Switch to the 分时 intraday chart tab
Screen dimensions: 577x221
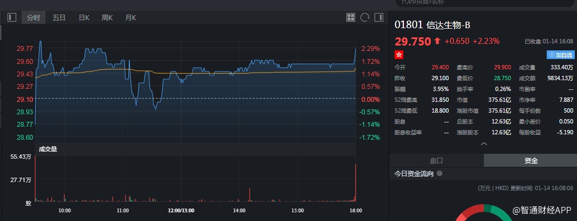[34, 18]
